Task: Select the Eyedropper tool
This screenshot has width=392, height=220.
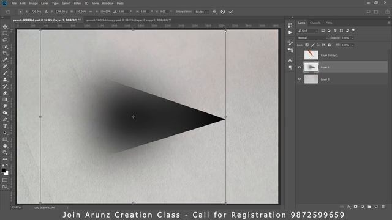Action: (x=5, y=60)
